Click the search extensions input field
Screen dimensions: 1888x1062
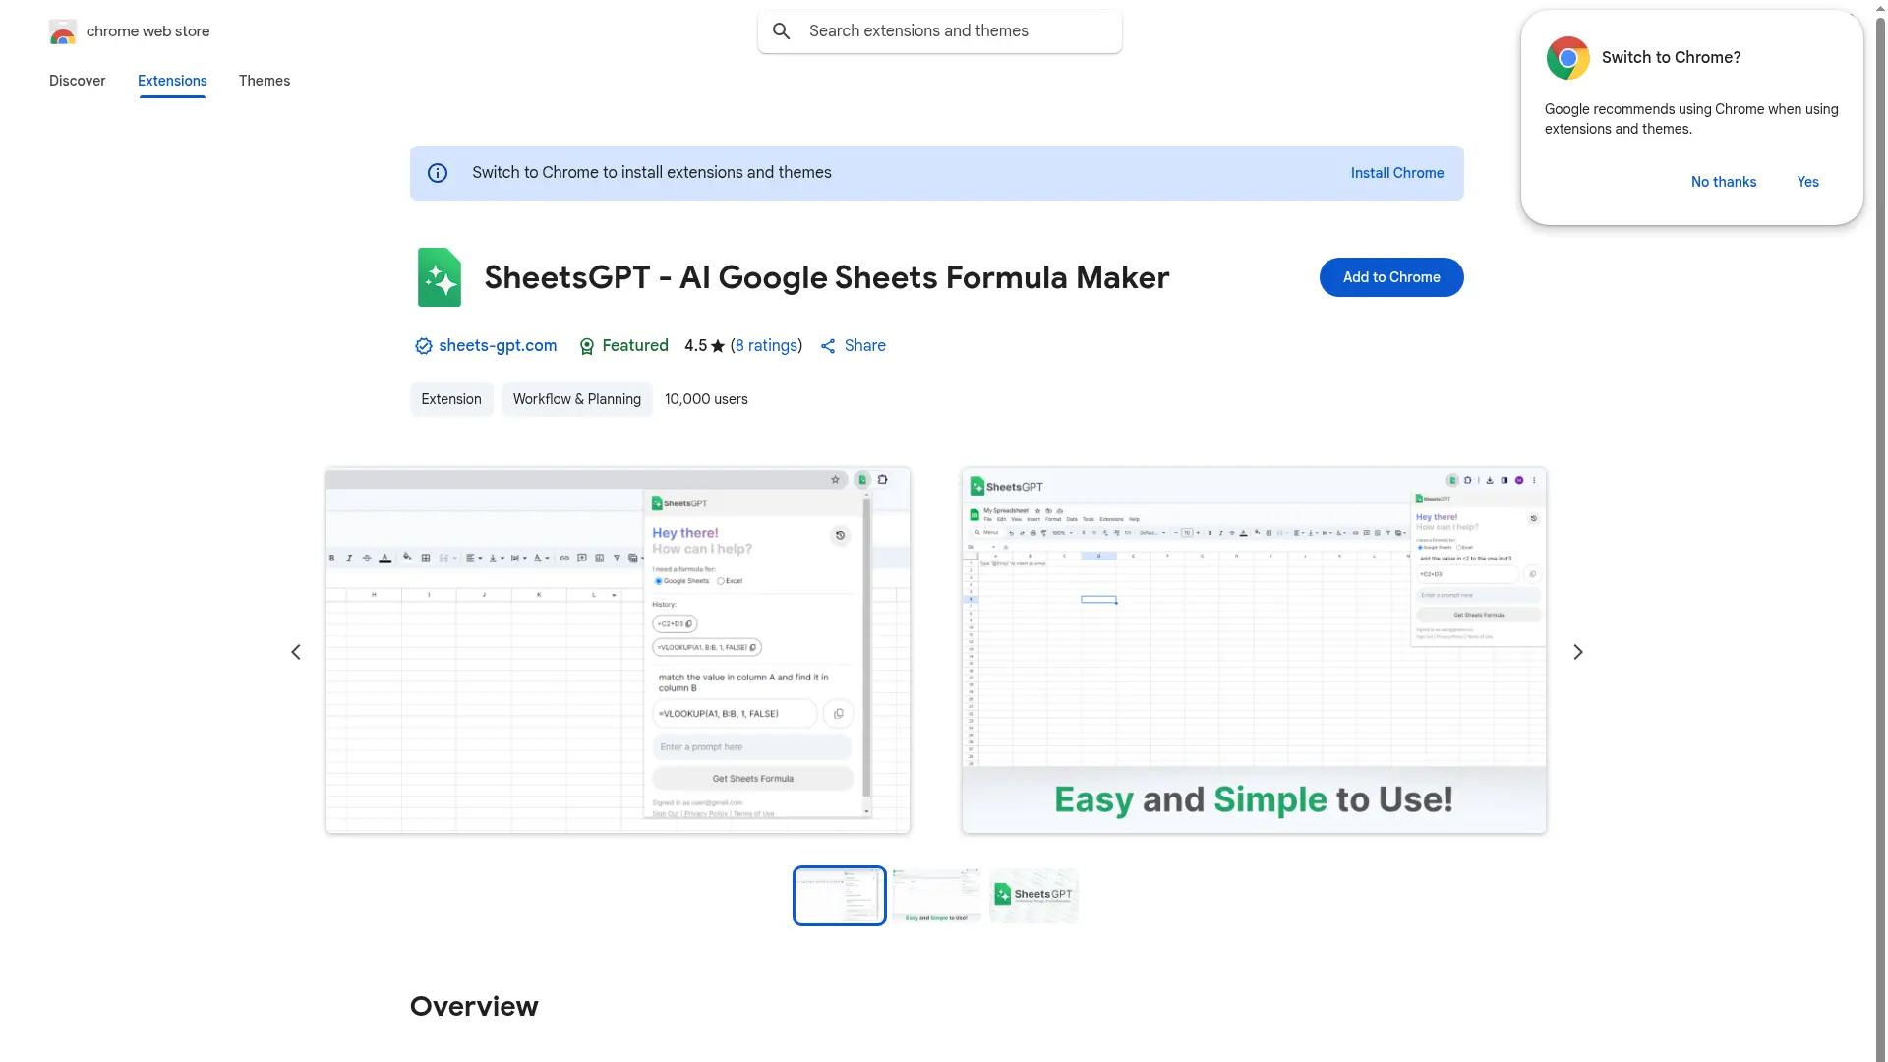point(939,30)
